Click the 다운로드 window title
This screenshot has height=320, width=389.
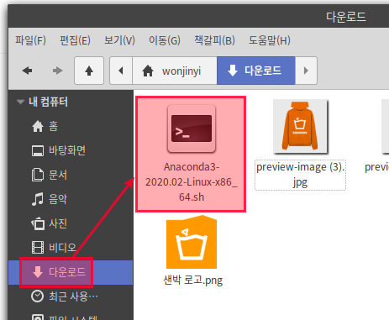[346, 17]
